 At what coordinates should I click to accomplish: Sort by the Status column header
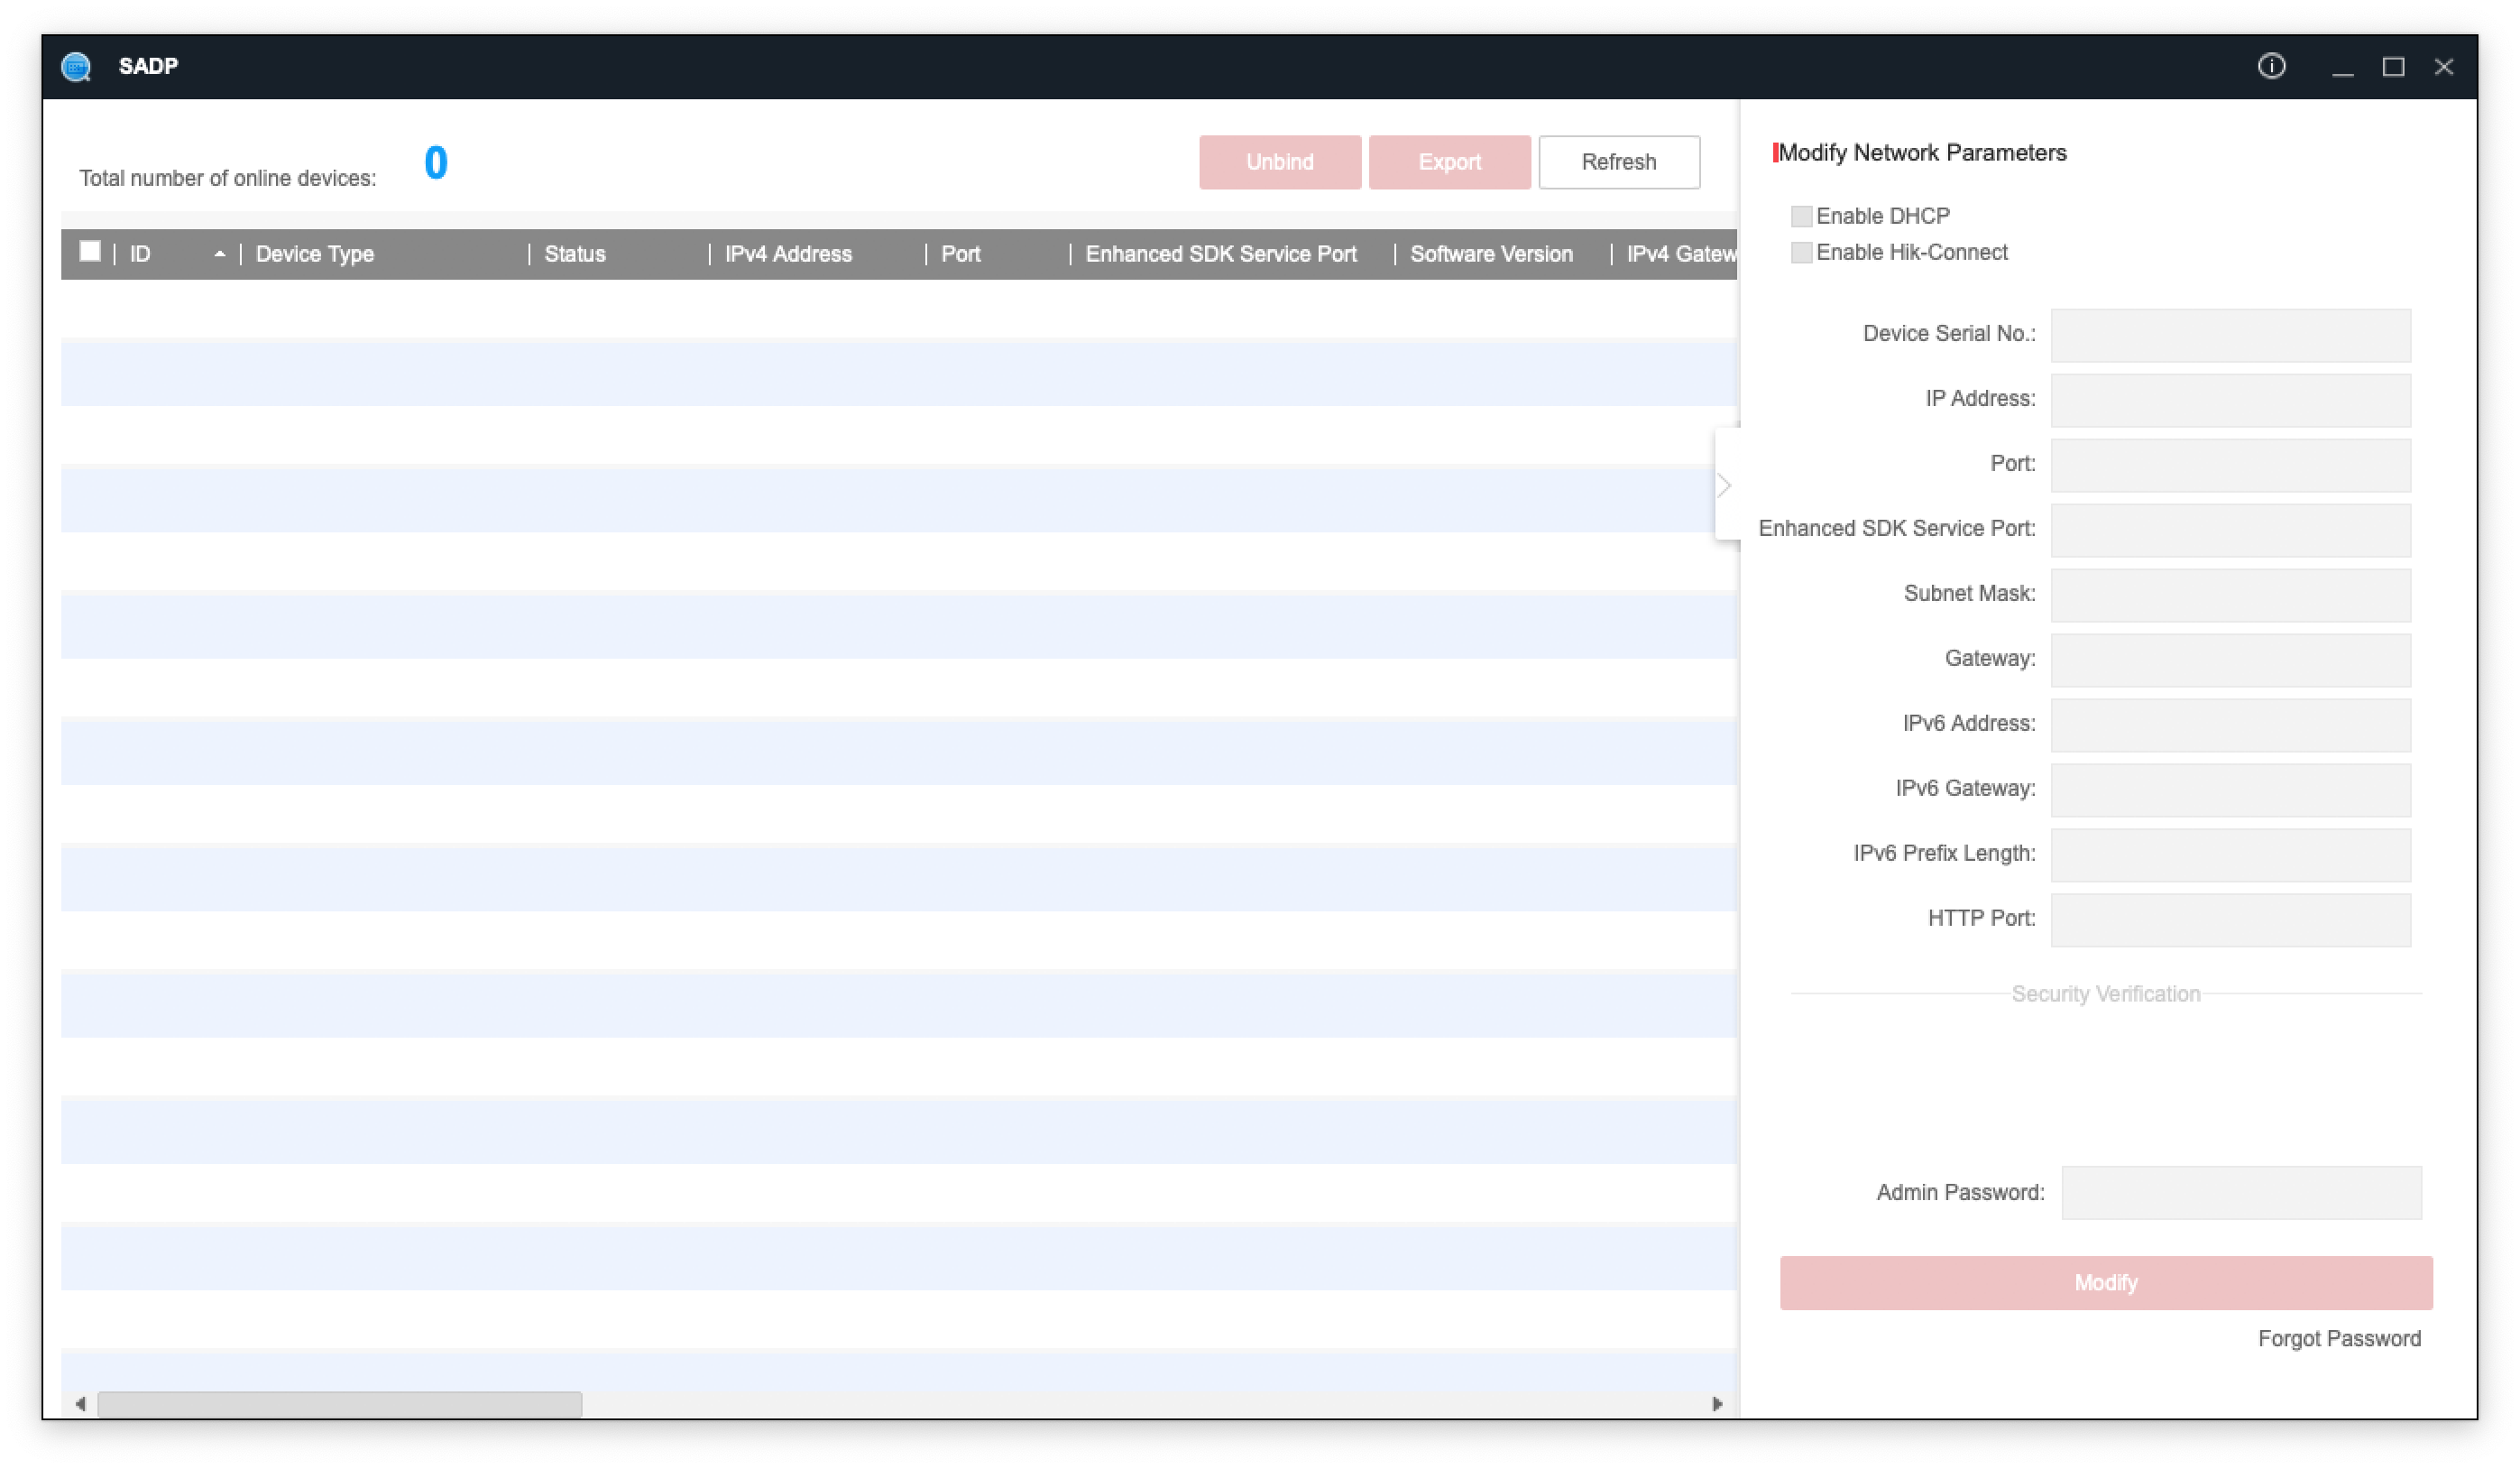point(575,254)
